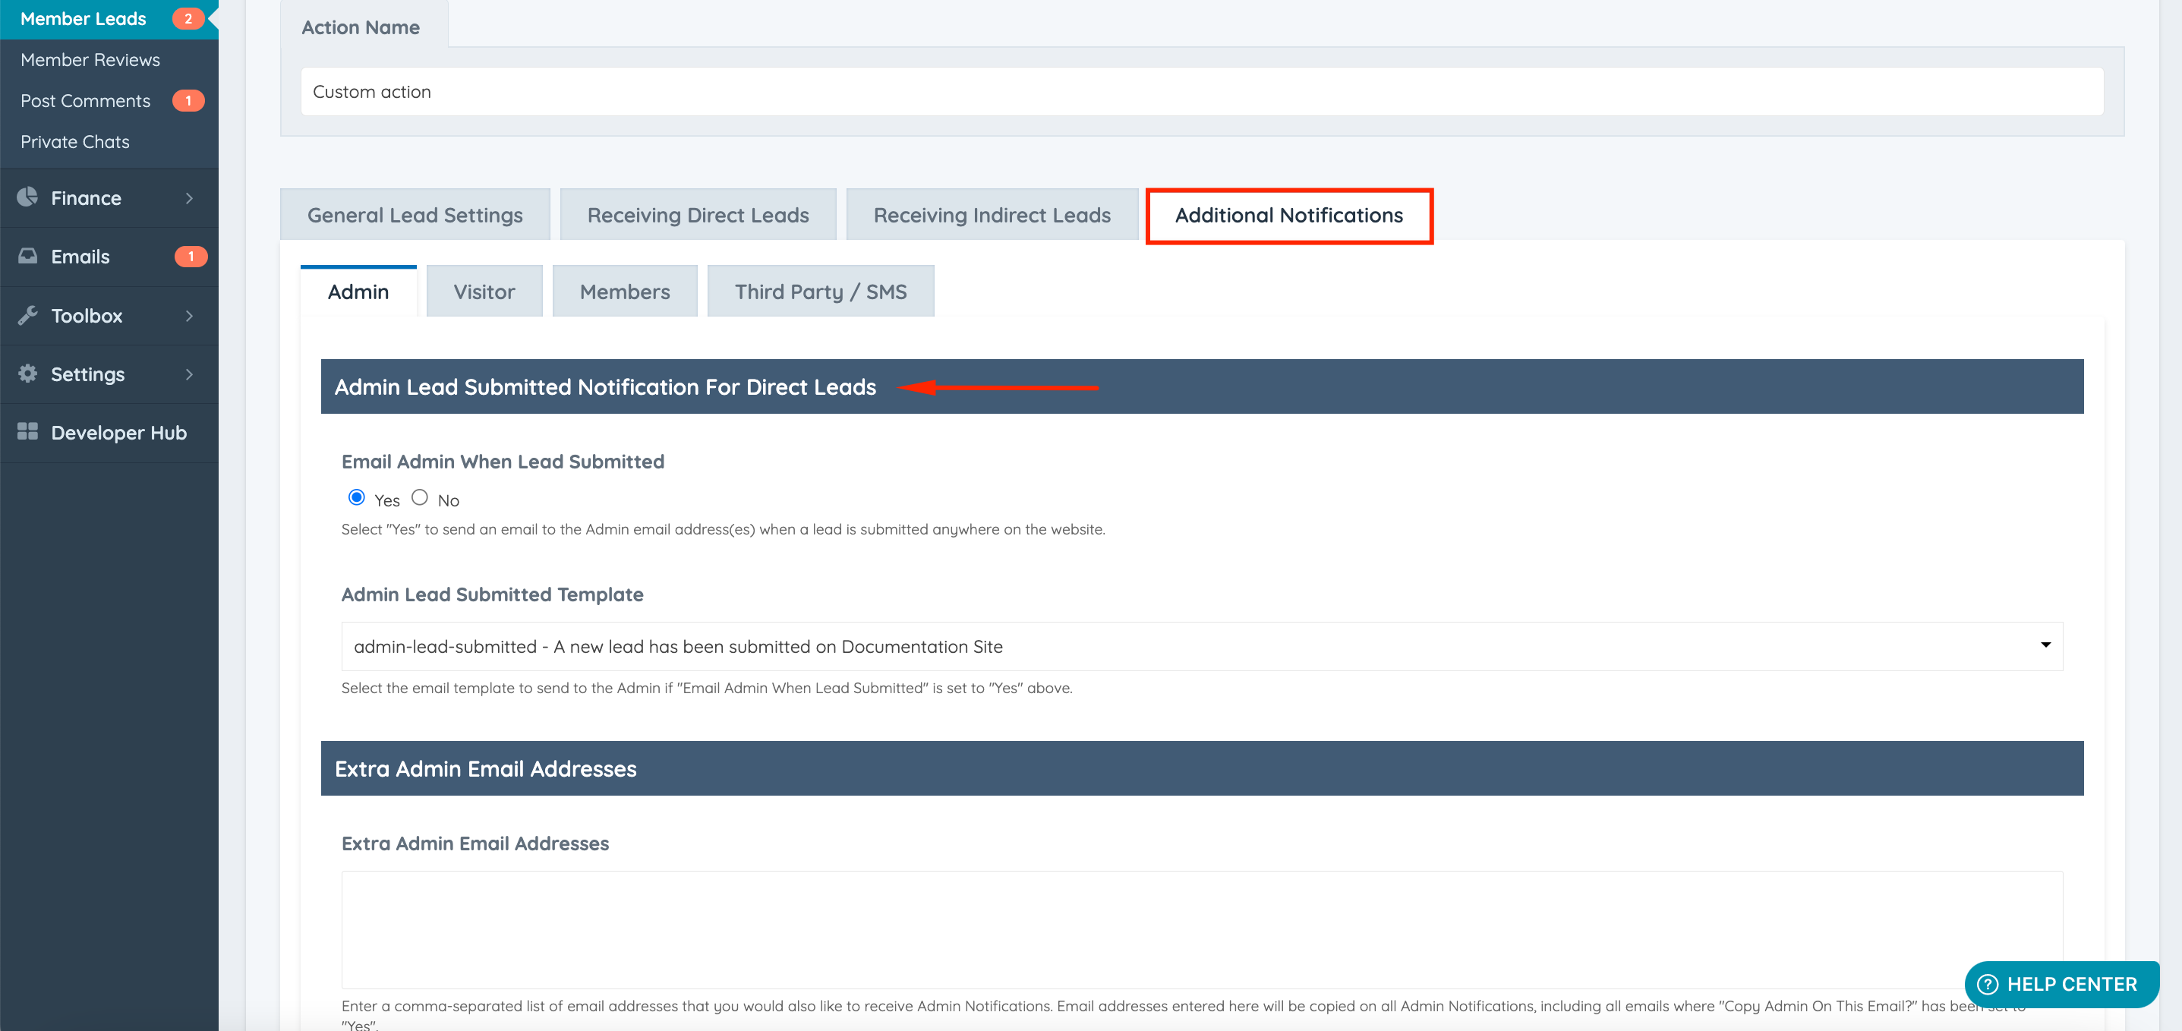The image size is (2182, 1031).
Task: Open the Member Reviews sidebar link
Action: pos(90,60)
